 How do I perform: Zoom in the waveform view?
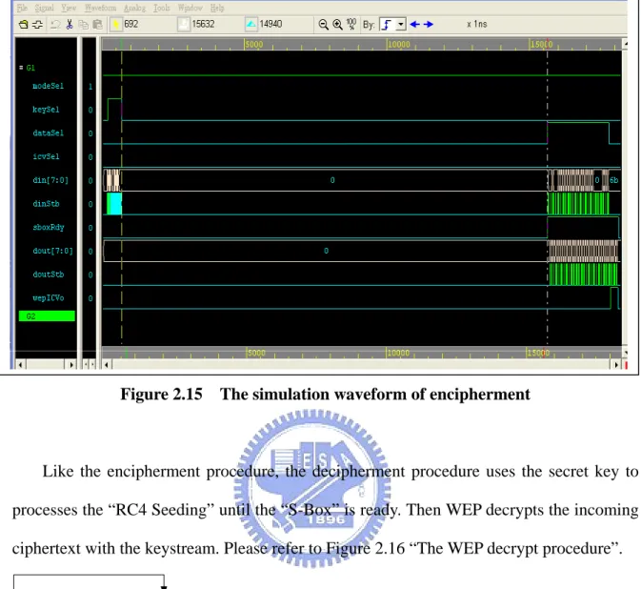coord(337,25)
